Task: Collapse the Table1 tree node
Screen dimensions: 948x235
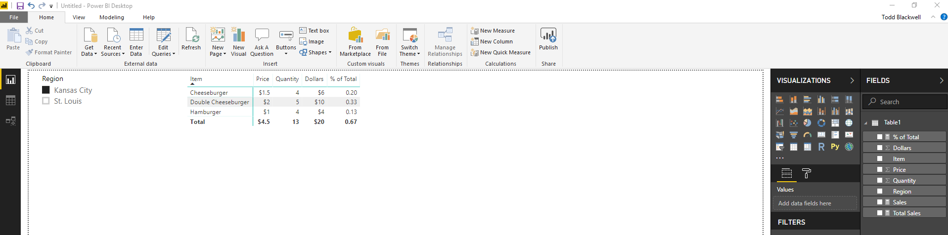Action: pyautogui.click(x=866, y=123)
